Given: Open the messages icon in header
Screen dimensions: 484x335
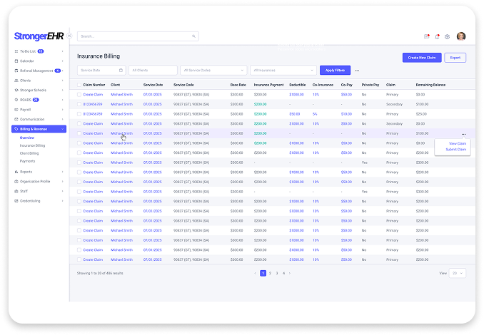Looking at the screenshot, I should [x=427, y=36].
